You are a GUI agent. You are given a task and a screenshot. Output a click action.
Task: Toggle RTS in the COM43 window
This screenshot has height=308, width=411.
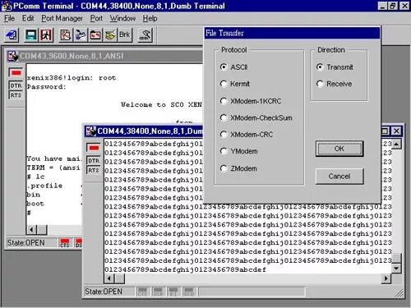pos(16,95)
